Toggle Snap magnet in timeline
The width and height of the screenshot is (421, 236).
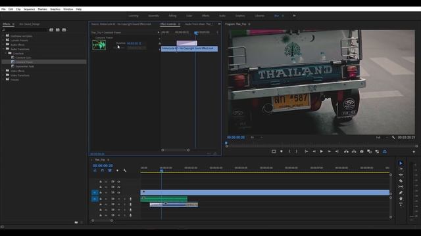103,170
